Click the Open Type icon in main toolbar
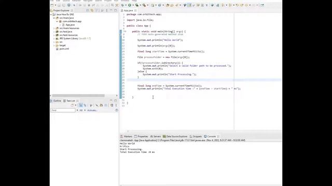The height and width of the screenshot is (186, 332). pos(168,5)
